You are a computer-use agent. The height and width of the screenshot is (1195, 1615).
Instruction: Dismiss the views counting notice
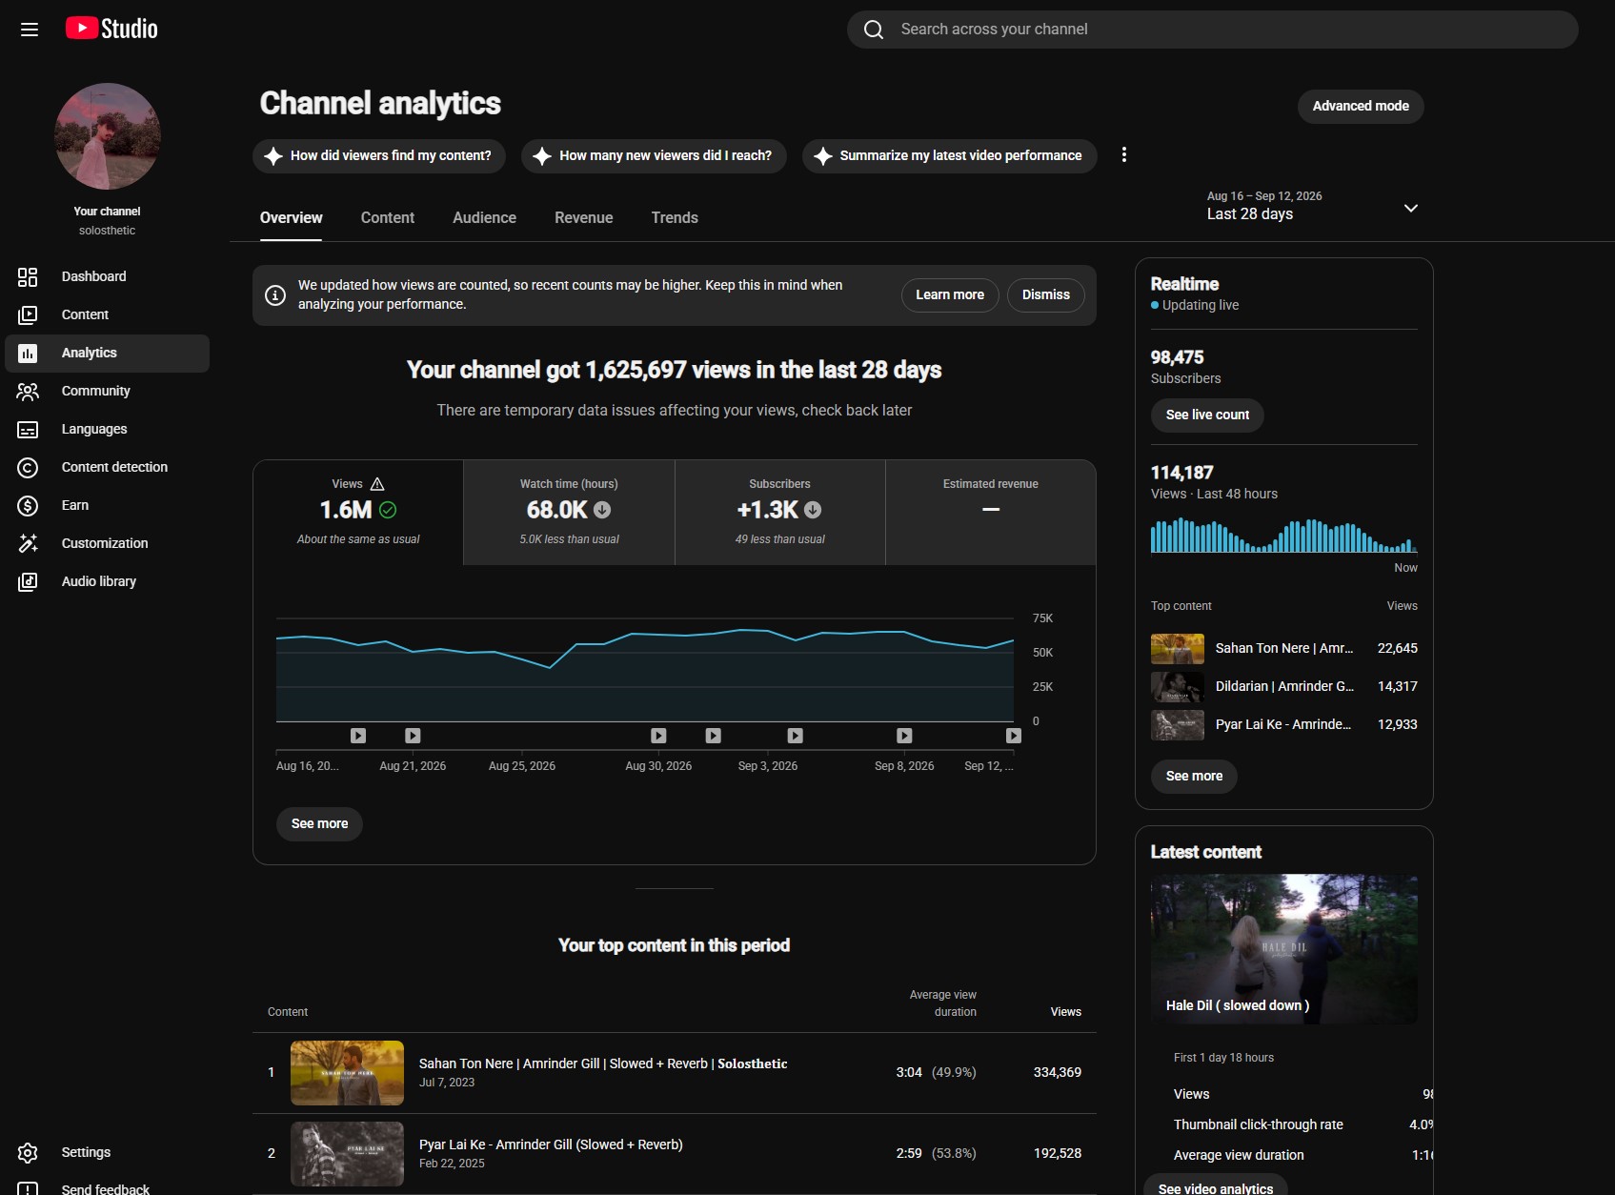coord(1046,295)
